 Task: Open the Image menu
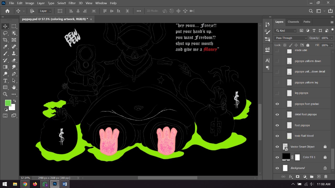coord(30,3)
